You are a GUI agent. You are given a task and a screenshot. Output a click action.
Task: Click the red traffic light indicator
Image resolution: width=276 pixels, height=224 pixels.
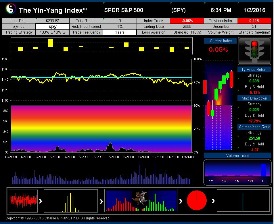[x=254, y=44]
